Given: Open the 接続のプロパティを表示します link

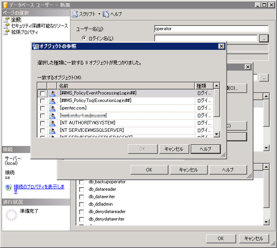Looking at the screenshot, I should (x=39, y=189).
